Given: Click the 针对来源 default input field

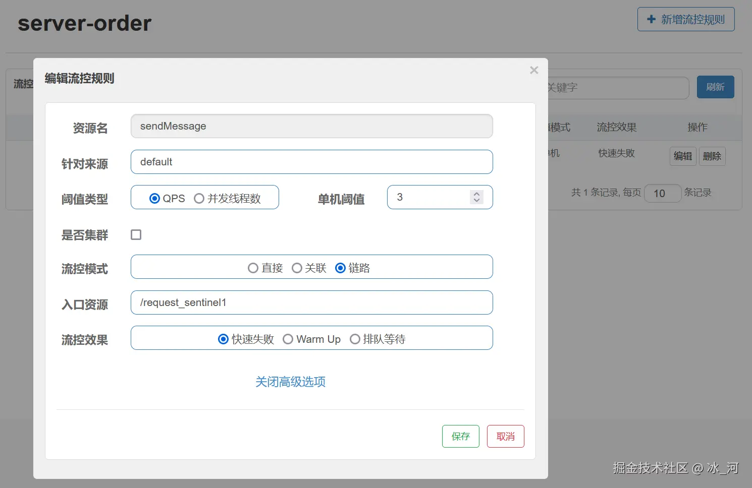Looking at the screenshot, I should click(x=312, y=162).
